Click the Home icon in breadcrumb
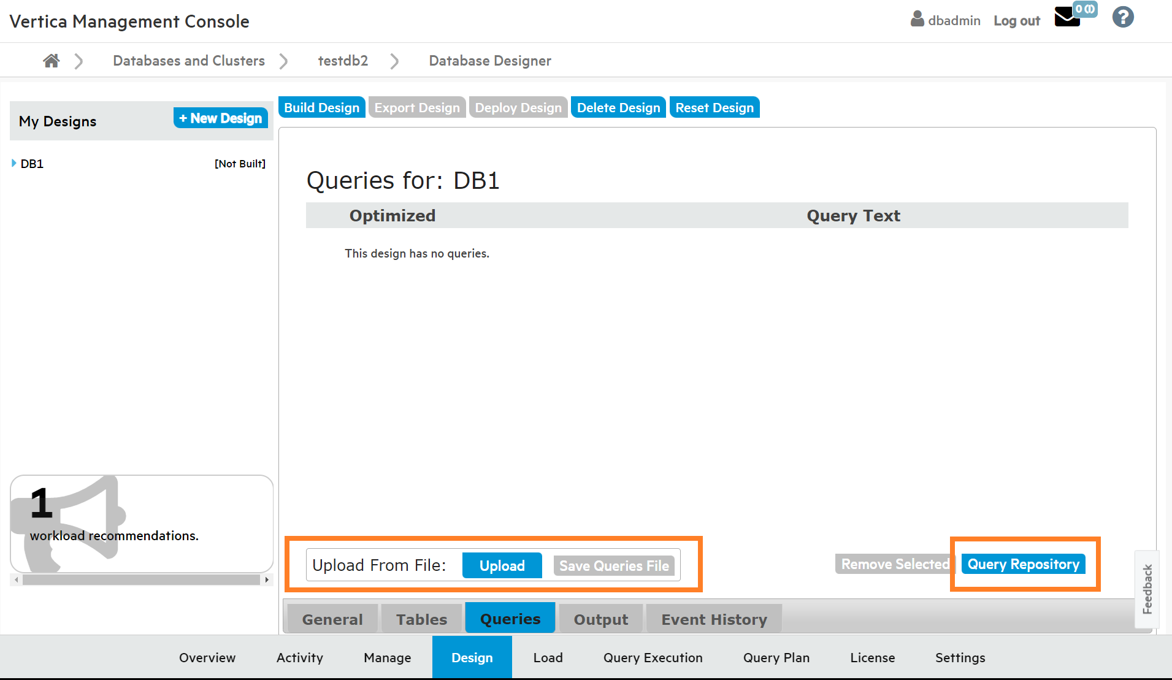The height and width of the screenshot is (680, 1172). (52, 61)
